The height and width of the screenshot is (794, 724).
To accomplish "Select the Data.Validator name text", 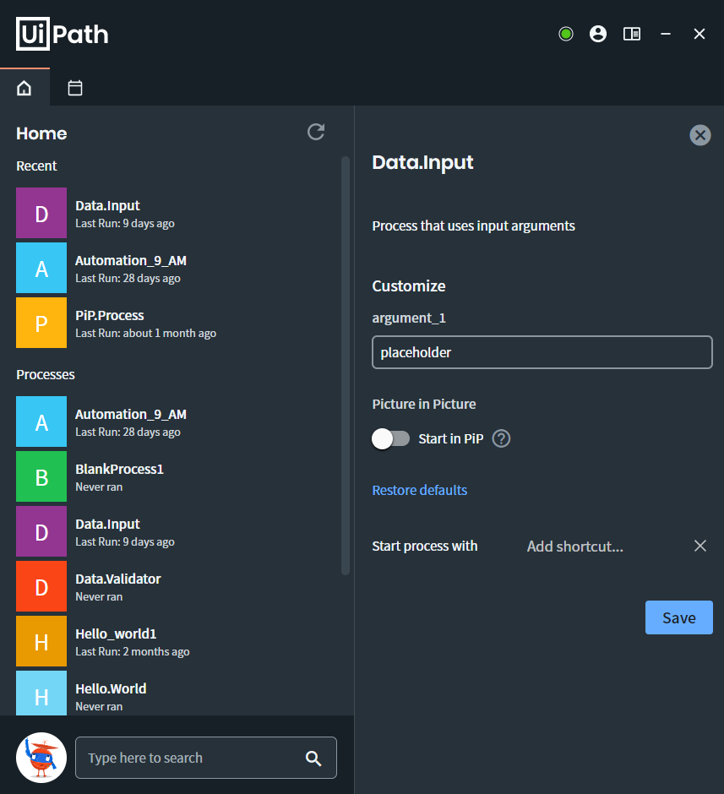I will pos(118,579).
